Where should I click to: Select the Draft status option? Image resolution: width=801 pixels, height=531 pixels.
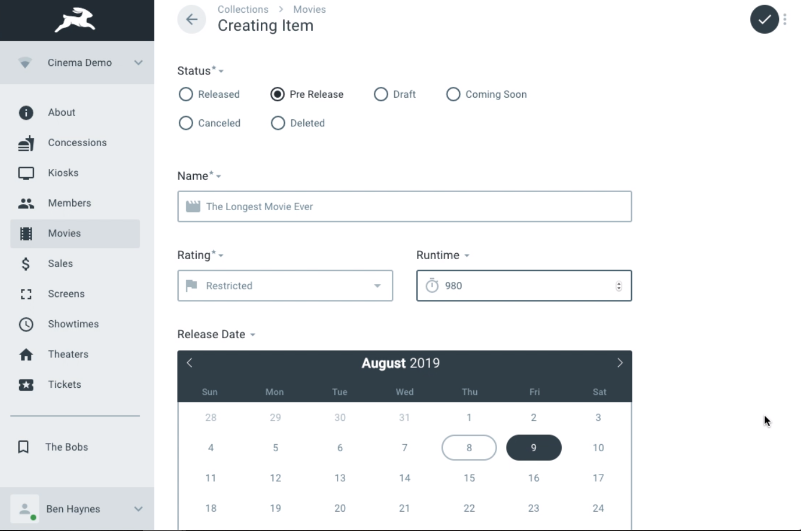[381, 94]
